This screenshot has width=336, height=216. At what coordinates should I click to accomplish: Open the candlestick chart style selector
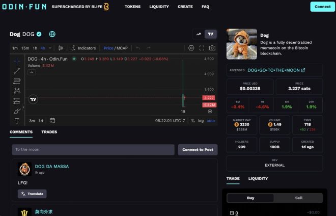coord(61,48)
